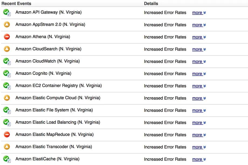Show more details for Amazon Elastic File System
The width and height of the screenshot is (248, 165).
click(199, 110)
